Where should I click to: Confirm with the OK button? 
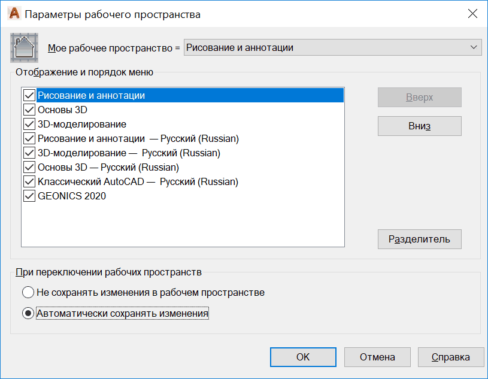pyautogui.click(x=303, y=357)
